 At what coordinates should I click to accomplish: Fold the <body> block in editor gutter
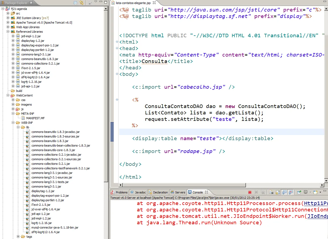(x=117, y=74)
